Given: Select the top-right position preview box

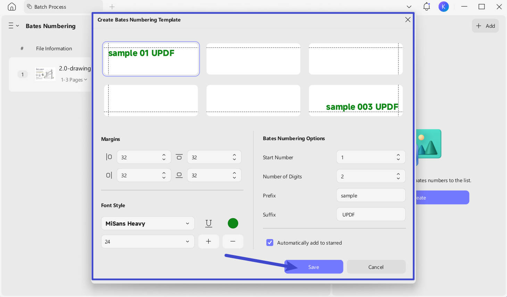Looking at the screenshot, I should pyautogui.click(x=356, y=59).
